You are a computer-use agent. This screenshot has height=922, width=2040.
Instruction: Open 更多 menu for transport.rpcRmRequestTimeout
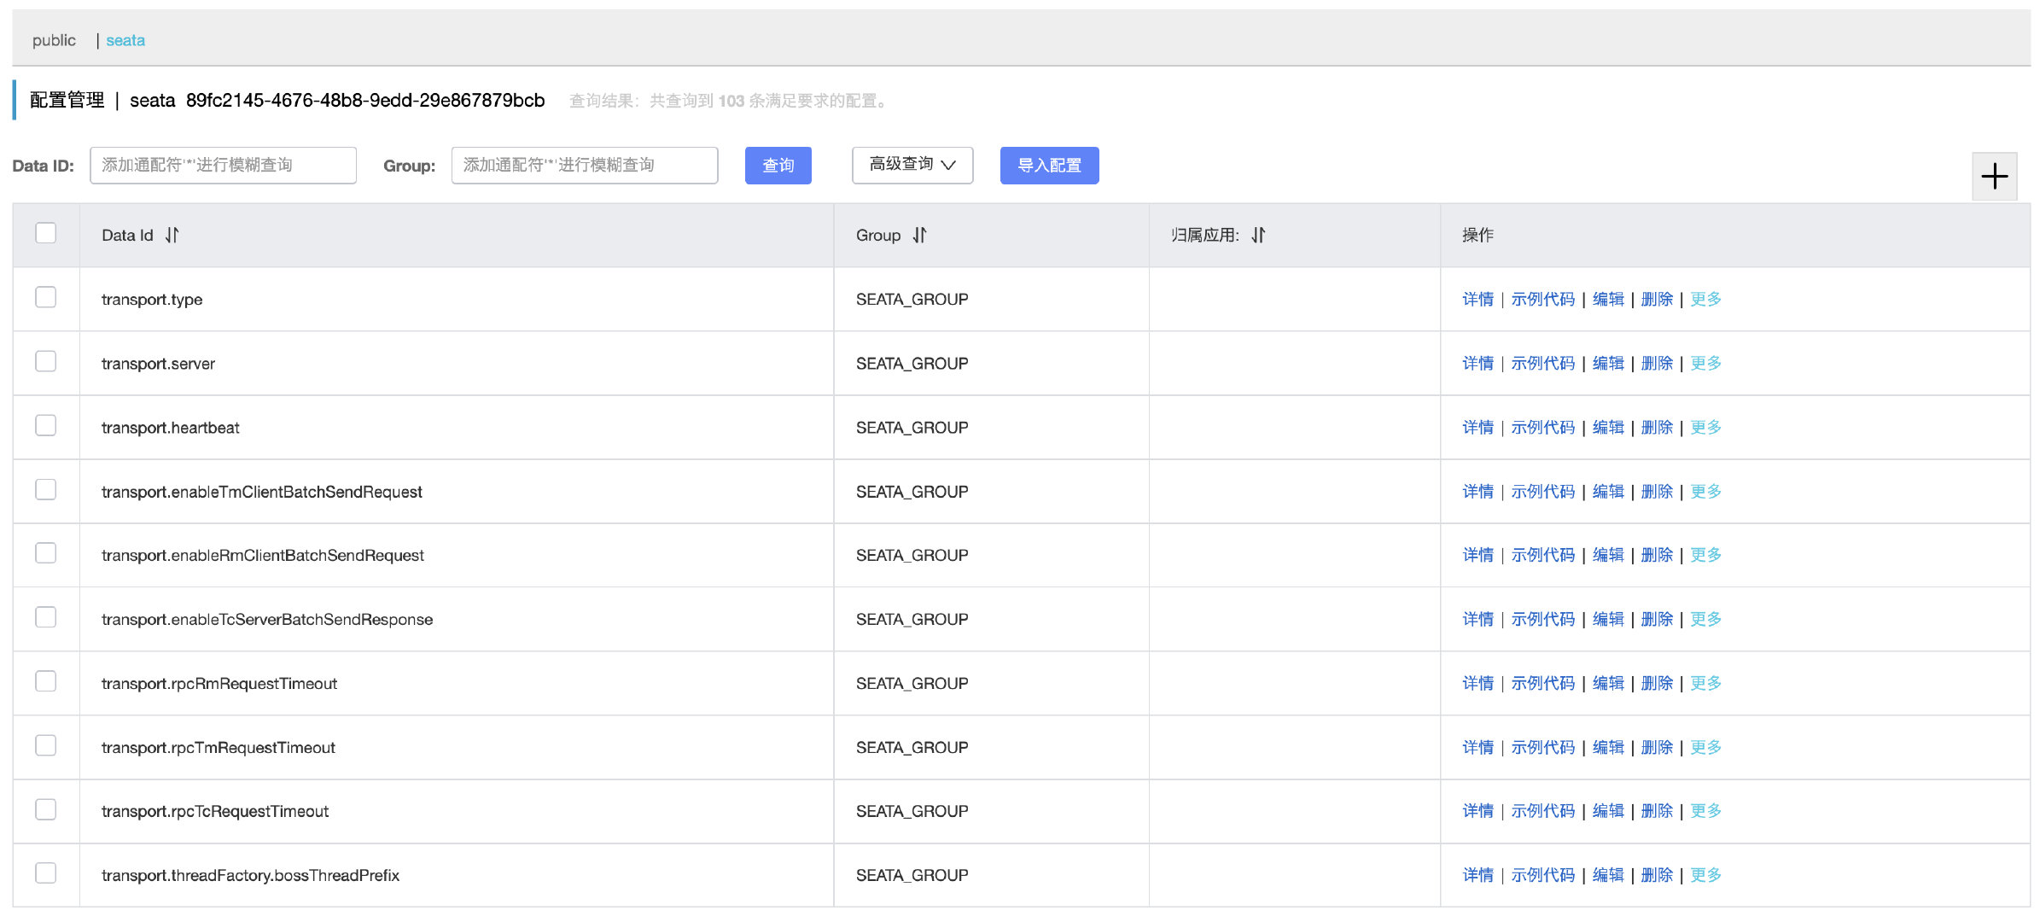1705,683
